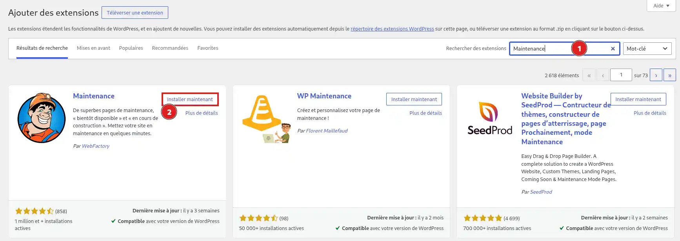Open the Maintenance plugin title link

tap(94, 96)
